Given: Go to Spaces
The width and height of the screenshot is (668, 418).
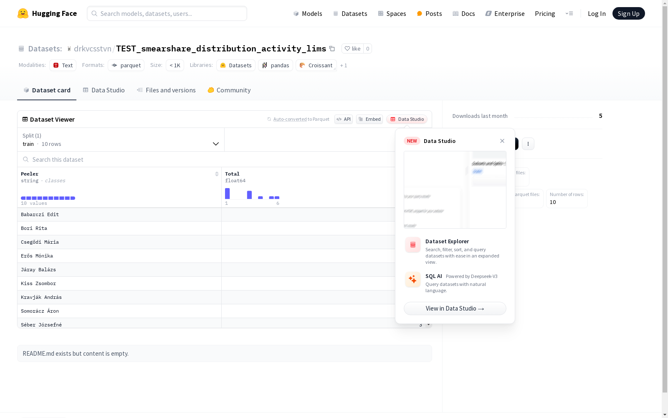Looking at the screenshot, I should pos(392,13).
